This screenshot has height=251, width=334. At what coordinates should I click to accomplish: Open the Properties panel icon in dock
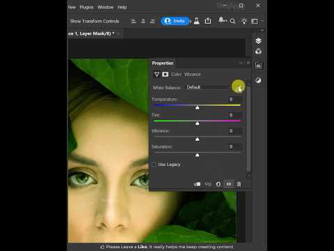pos(258,66)
